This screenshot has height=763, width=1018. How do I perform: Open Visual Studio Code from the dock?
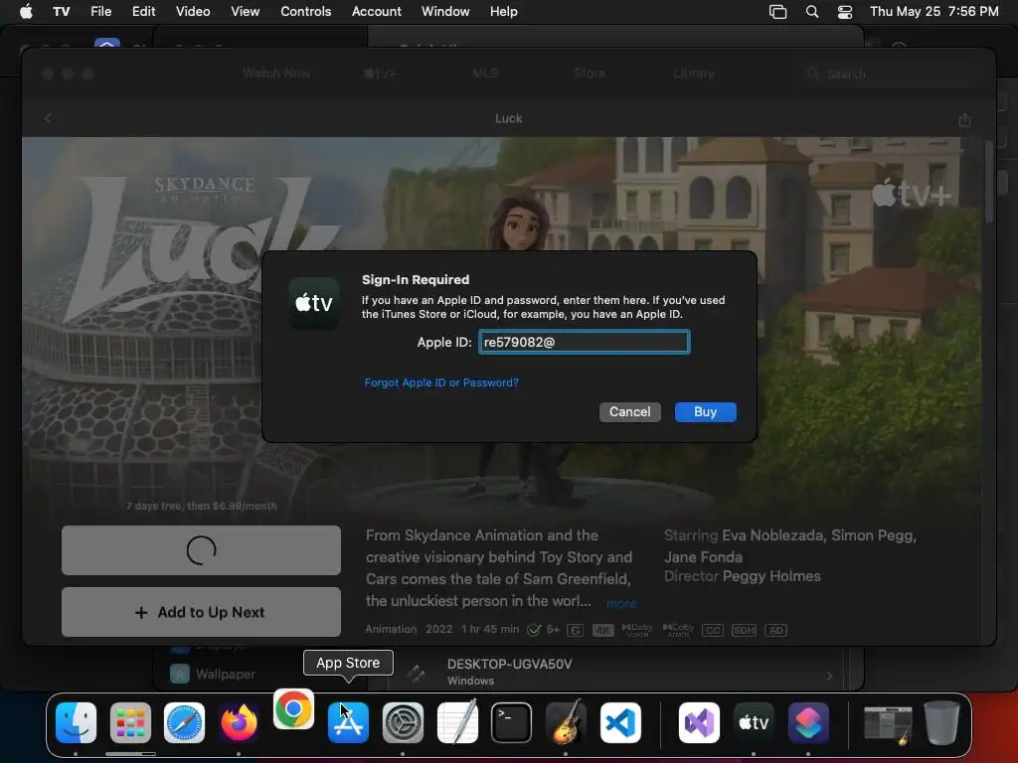click(x=620, y=723)
